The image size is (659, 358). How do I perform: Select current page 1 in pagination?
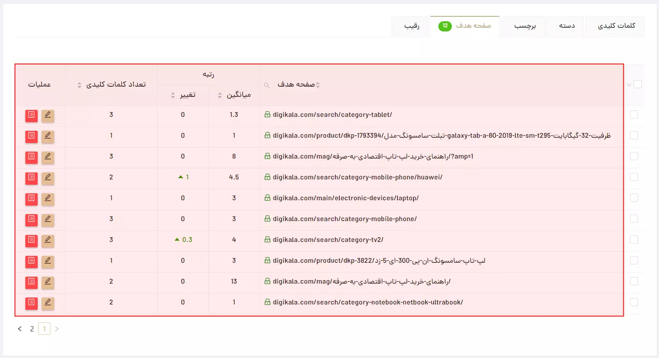[x=44, y=329]
